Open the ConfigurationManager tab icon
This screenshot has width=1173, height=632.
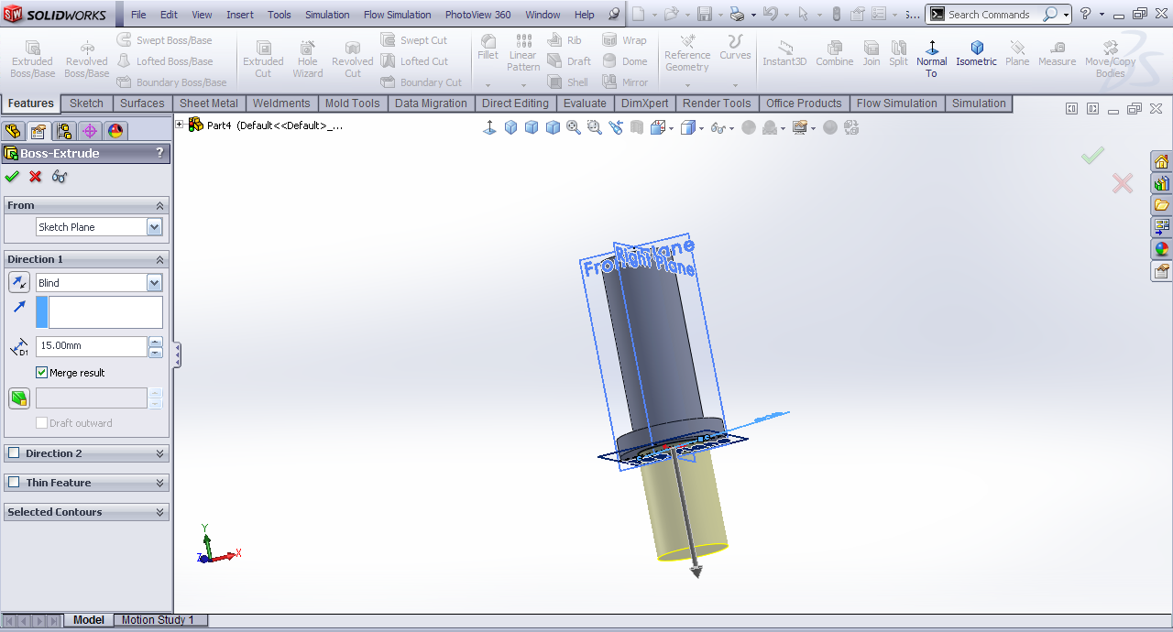64,131
